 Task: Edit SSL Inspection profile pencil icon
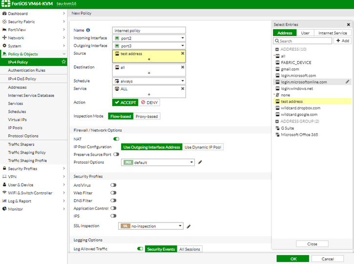(x=189, y=226)
